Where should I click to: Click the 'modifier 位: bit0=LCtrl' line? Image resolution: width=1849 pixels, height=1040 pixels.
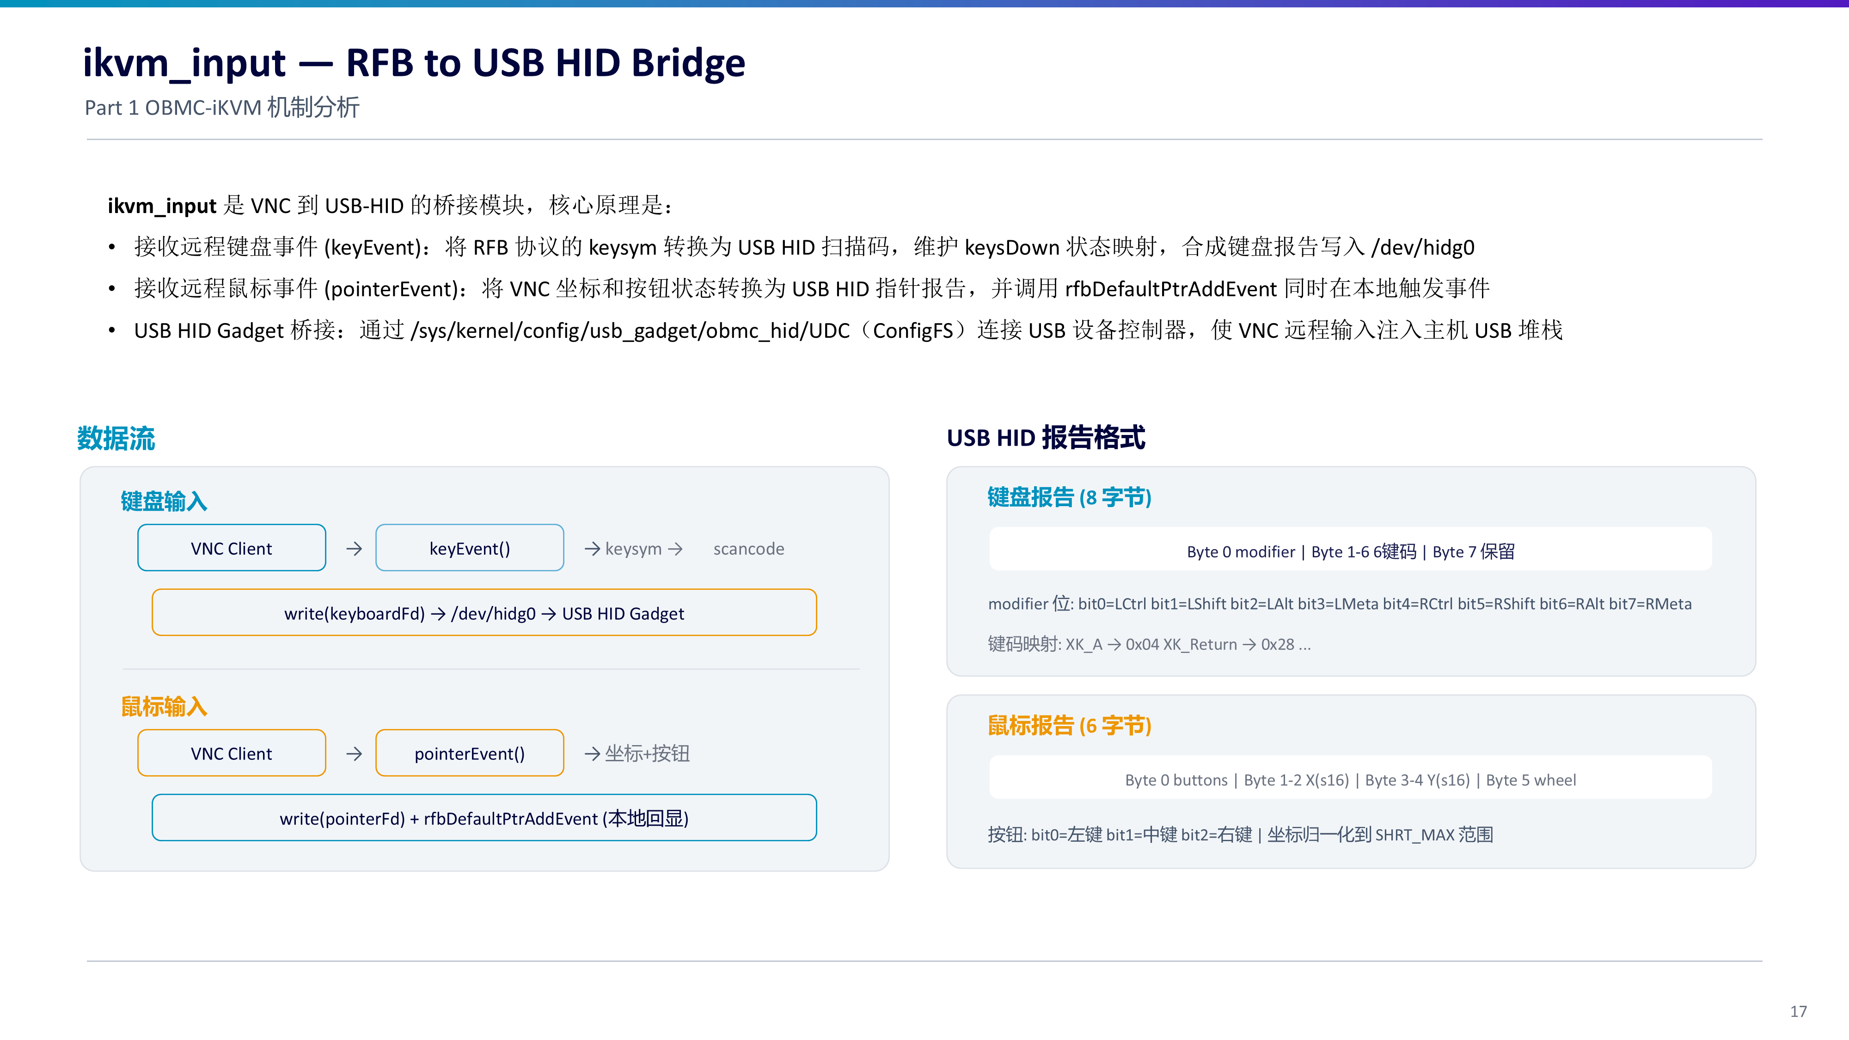pyautogui.click(x=1340, y=604)
